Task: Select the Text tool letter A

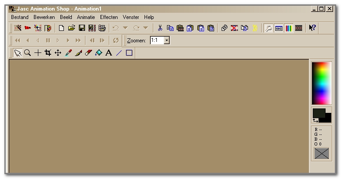Action: 108,53
